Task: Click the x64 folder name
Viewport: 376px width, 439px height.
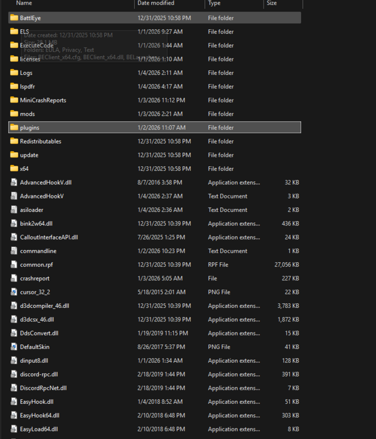Action: (x=24, y=169)
